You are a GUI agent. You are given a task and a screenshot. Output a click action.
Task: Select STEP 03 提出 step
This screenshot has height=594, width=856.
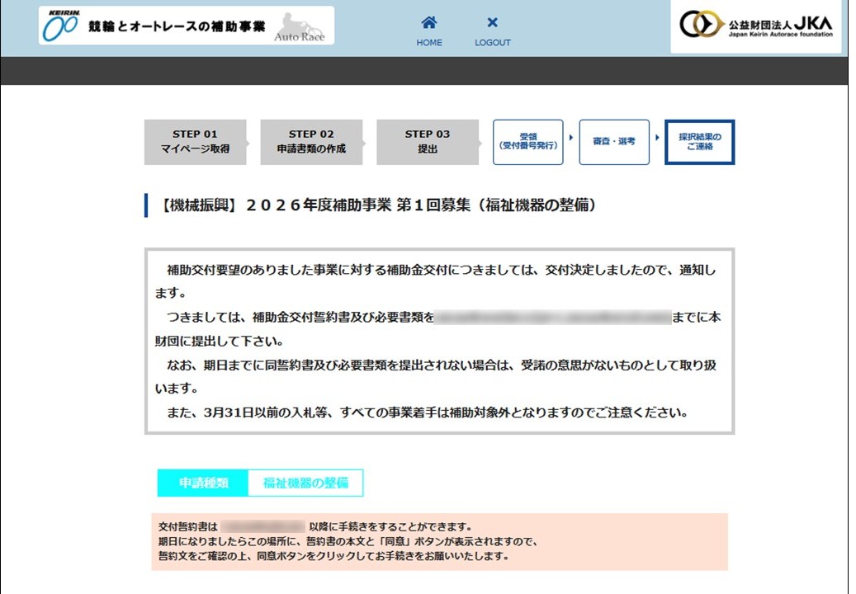point(428,142)
